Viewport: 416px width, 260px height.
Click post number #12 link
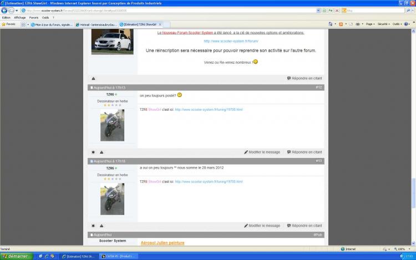tap(318, 87)
